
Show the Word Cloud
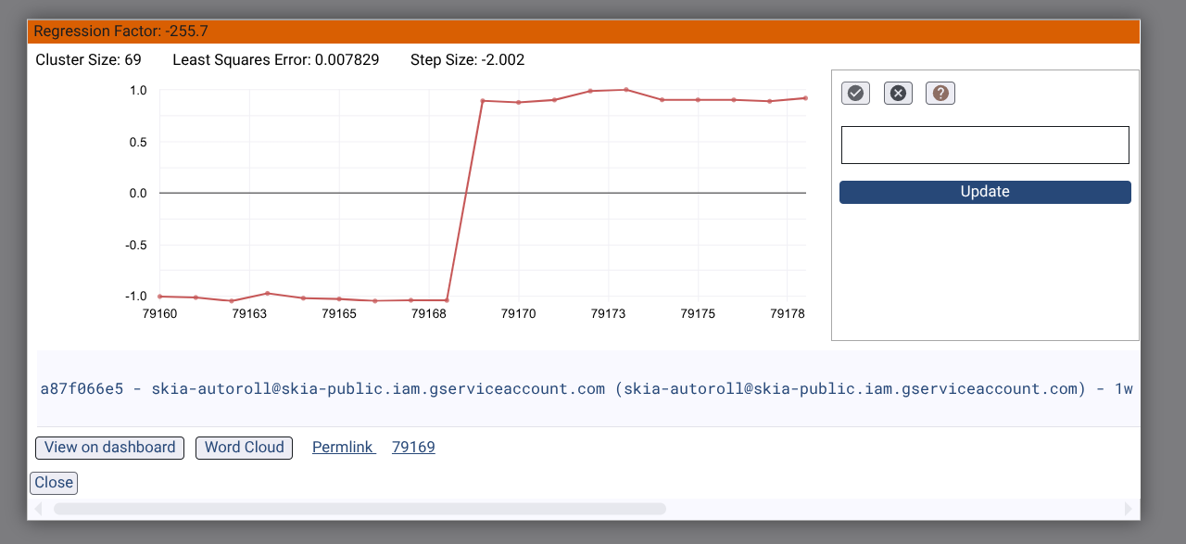tap(244, 448)
